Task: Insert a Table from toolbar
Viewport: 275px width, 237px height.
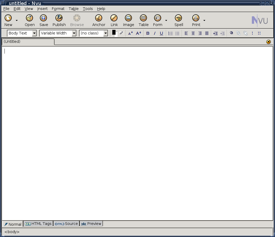Action: [143, 20]
